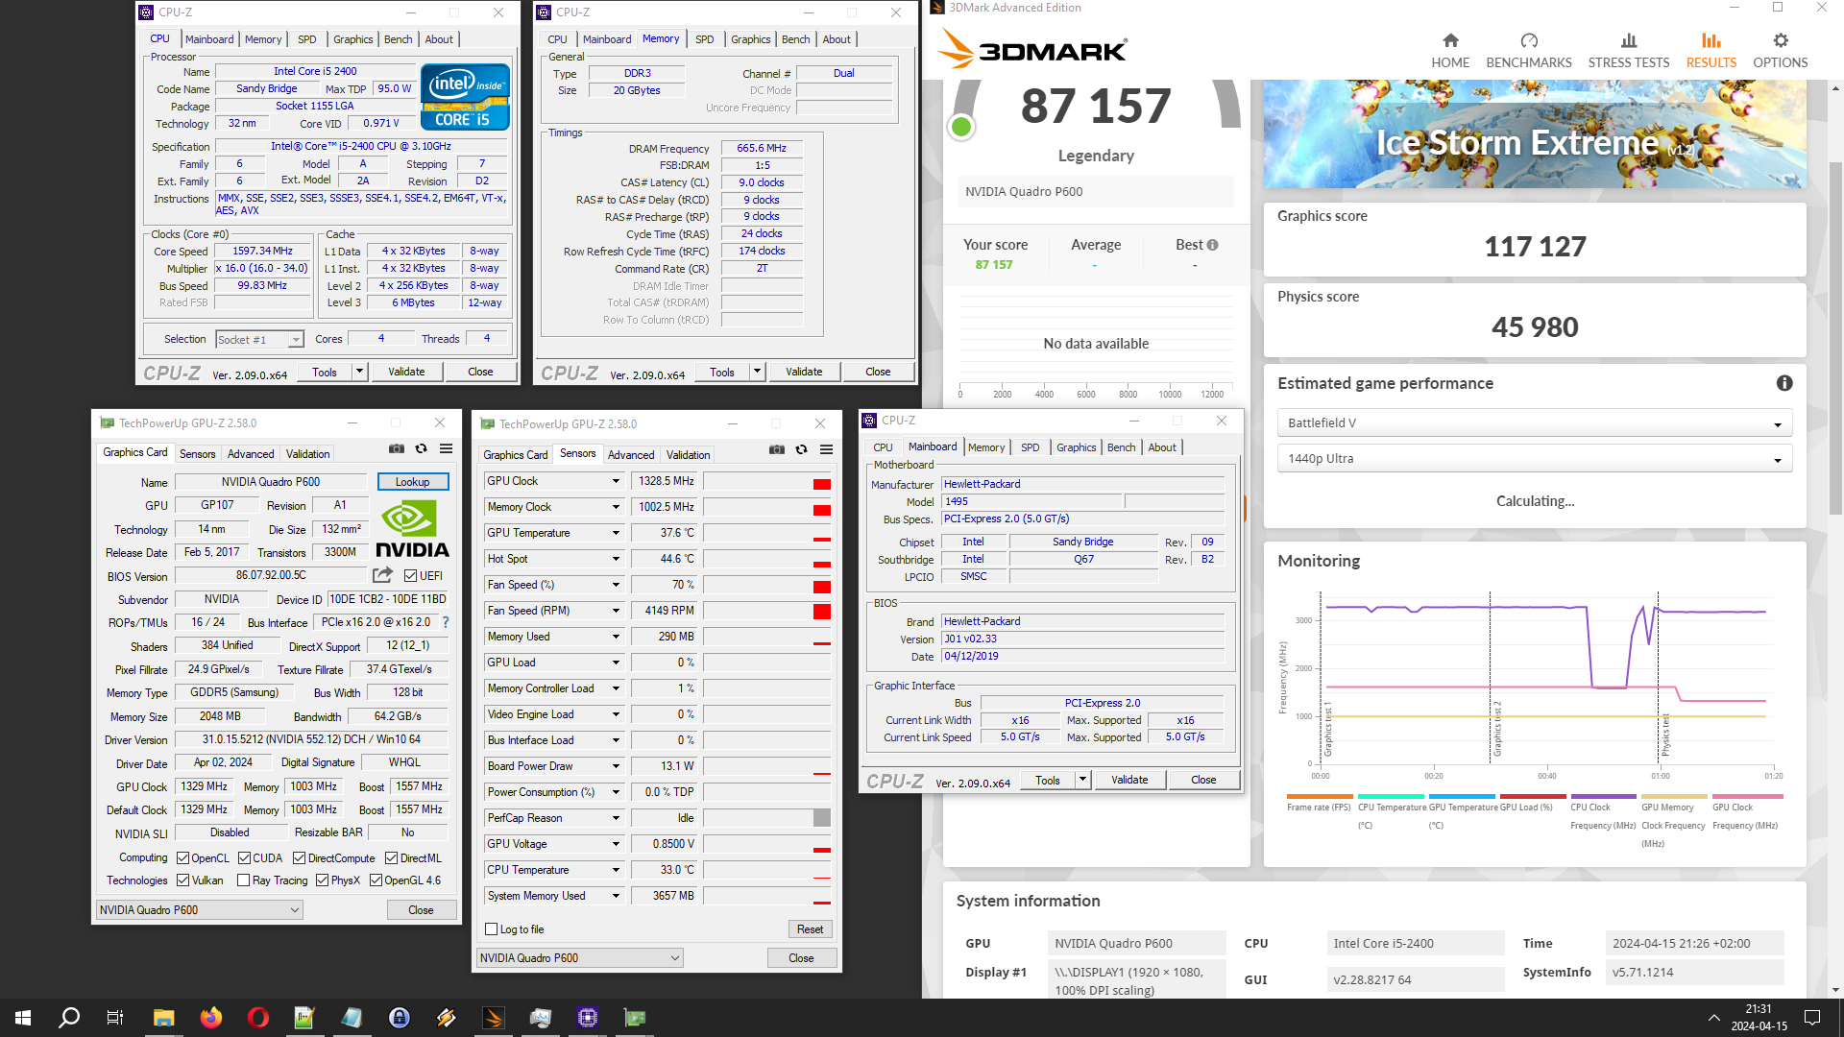Viewport: 1844px width, 1037px height.
Task: Refresh GPU-Z Graphics Card window data
Action: point(421,448)
